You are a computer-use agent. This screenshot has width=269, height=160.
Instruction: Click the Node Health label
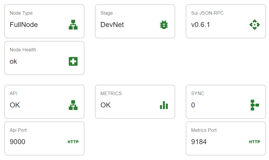(23, 50)
